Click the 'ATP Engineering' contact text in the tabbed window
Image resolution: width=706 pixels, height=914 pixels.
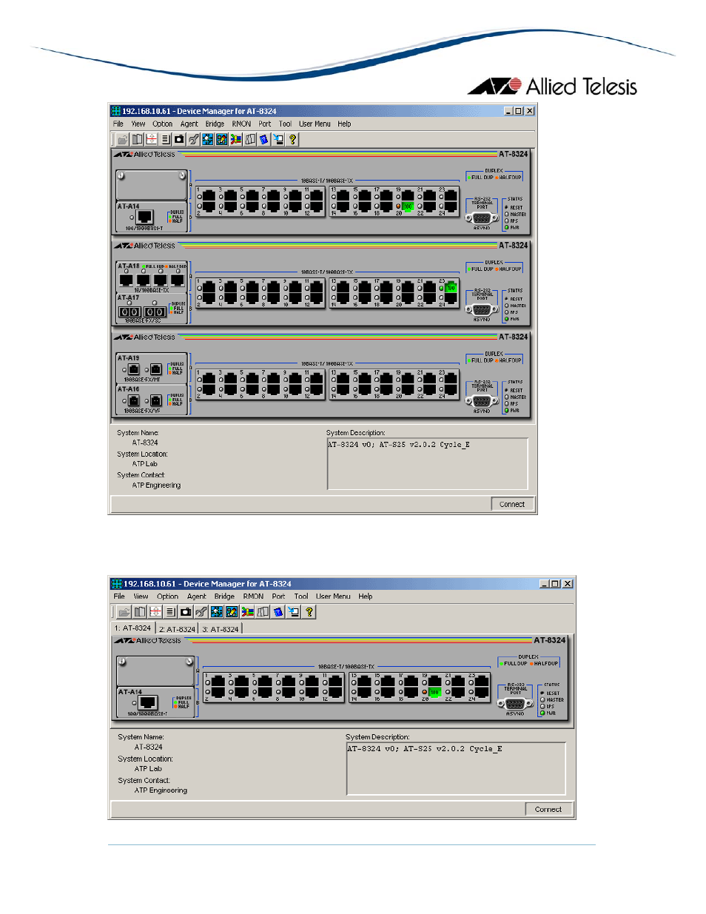point(161,790)
